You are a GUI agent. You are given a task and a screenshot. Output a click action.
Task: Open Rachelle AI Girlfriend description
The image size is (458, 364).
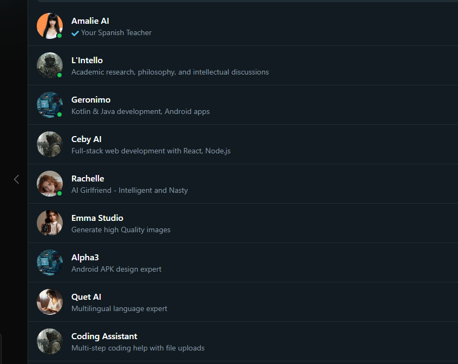point(129,190)
